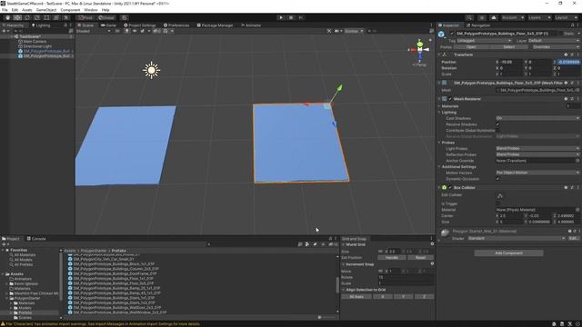Click the Hierarchy add (+) button

[5, 31]
